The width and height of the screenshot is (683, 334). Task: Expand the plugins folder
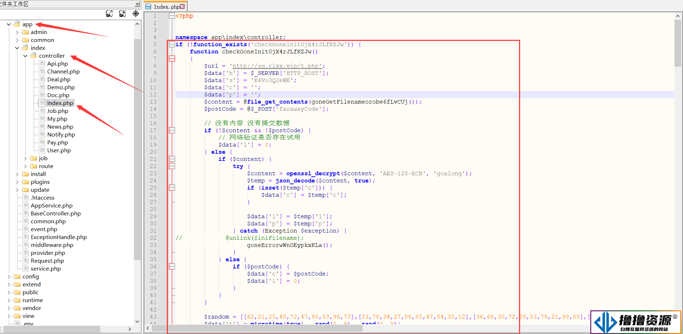click(17, 182)
